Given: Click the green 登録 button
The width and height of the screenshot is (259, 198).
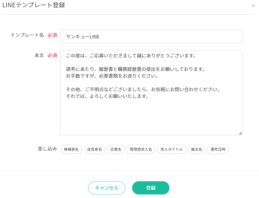Looking at the screenshot, I should pos(151,188).
